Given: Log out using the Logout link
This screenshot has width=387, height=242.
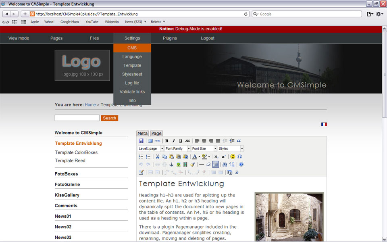Looking at the screenshot, I should point(208,38).
